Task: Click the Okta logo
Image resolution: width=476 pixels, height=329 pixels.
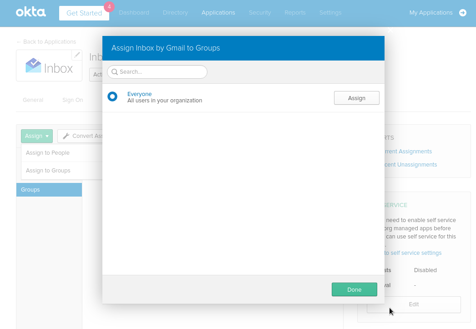Action: 30,12
